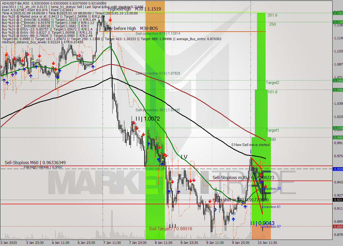Viewport: 343px width, 246px height.
Task: Click the 0.879 price scale value
Action: (x=338, y=235)
